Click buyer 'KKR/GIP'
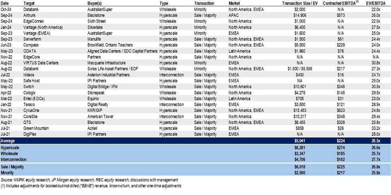The height and width of the screenshot is (195, 391). coord(95,110)
